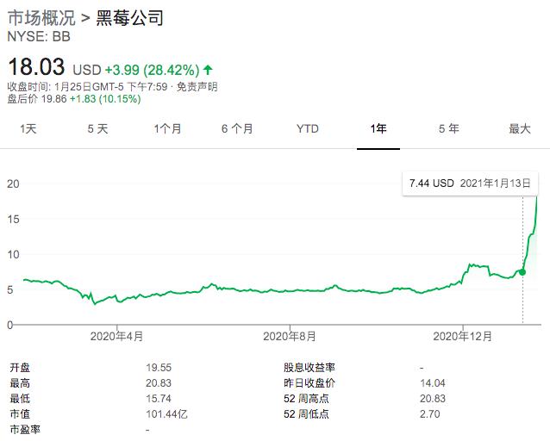Click the 15 value on the y-axis
550x441 pixels.
click(x=13, y=219)
